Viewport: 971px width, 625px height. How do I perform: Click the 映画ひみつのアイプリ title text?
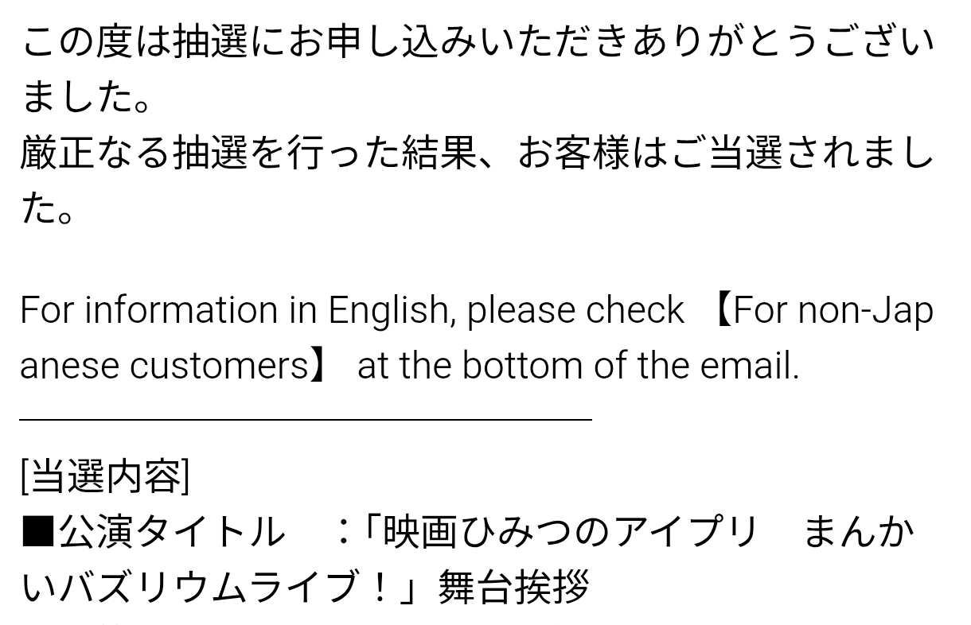[569, 533]
